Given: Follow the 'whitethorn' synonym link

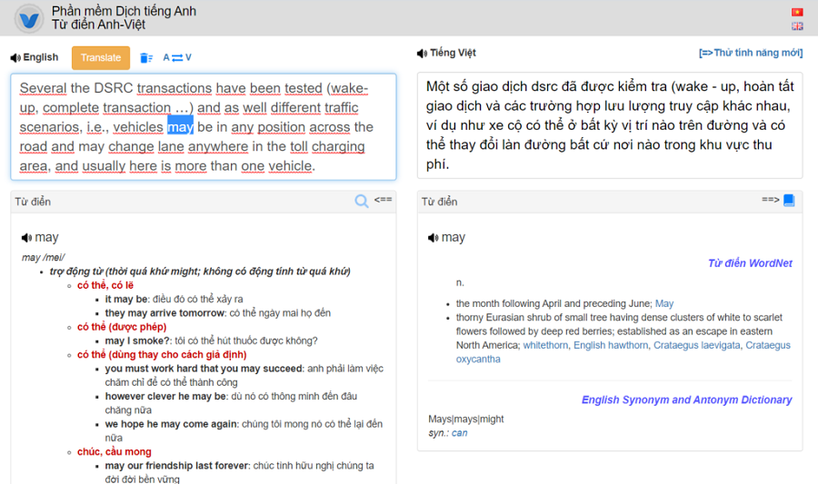Looking at the screenshot, I should (x=545, y=345).
